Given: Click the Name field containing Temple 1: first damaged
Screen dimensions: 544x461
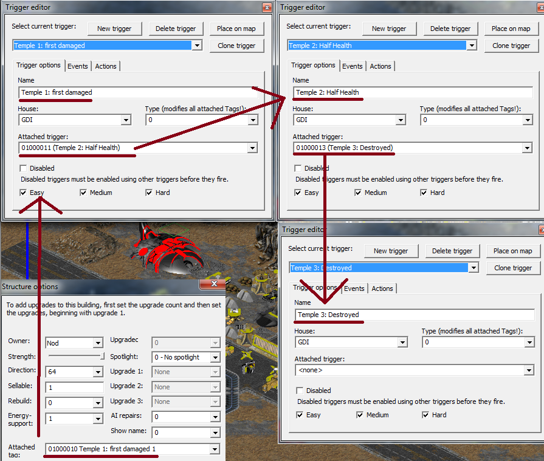Looking at the screenshot, I should (x=138, y=92).
